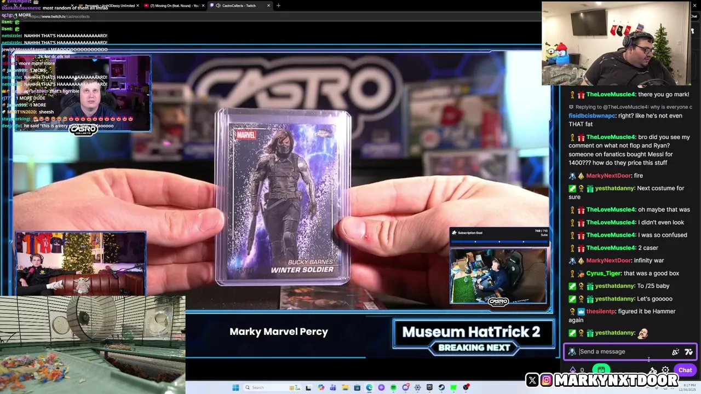Switch to the CastroCollects - Twitch tab
Viewport: 701px width, 394px height.
pyautogui.click(x=239, y=5)
